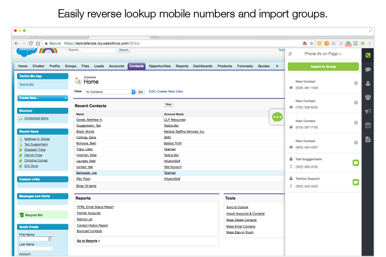The width and height of the screenshot is (386, 257).
Task: Click the plus tab to add tabs
Action: tap(277, 66)
